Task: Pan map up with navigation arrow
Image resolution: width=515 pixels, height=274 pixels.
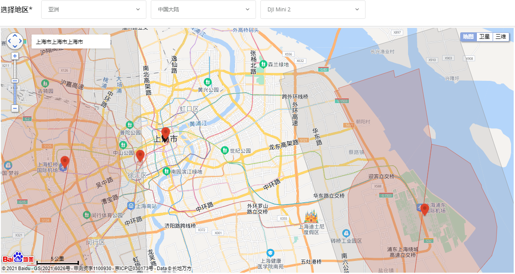Action: point(15,36)
